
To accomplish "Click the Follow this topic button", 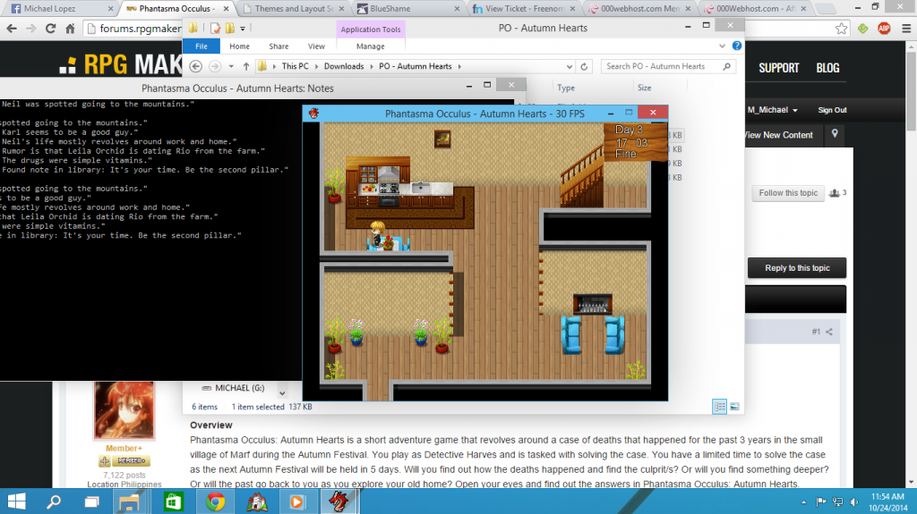I will point(788,193).
